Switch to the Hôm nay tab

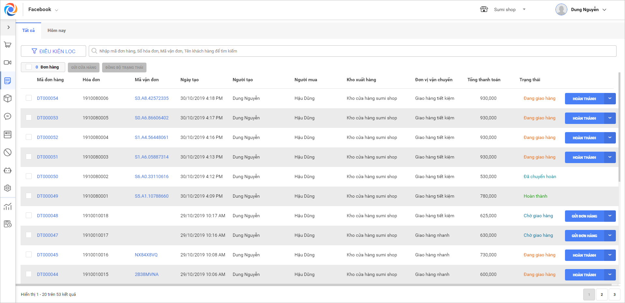[56, 30]
